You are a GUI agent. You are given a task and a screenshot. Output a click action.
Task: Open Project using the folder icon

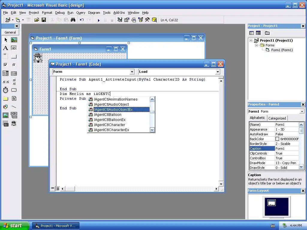coord(37,20)
